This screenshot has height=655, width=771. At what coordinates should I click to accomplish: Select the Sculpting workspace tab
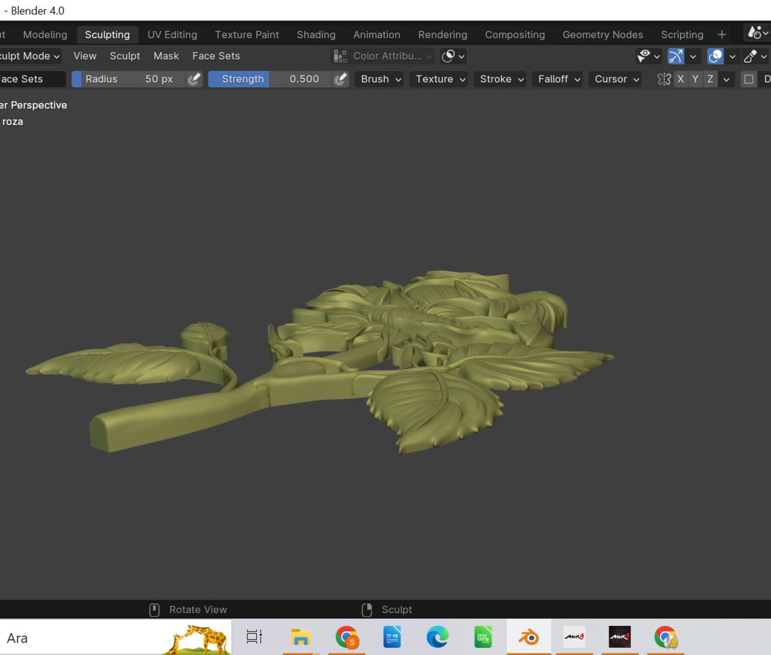[107, 35]
